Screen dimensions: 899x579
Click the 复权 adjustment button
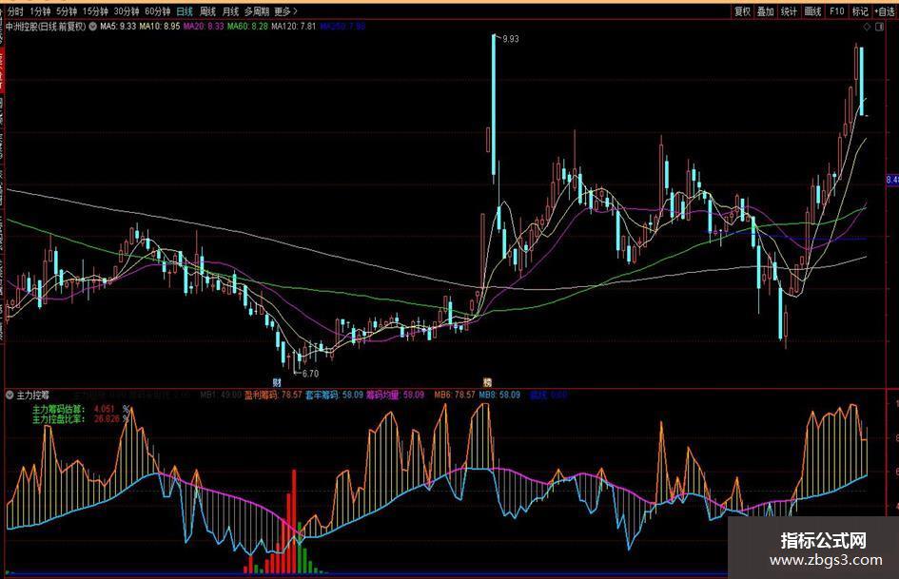point(742,11)
